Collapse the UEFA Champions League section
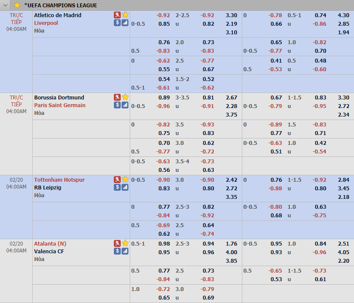This screenshot has width=354, height=303. click(5, 5)
